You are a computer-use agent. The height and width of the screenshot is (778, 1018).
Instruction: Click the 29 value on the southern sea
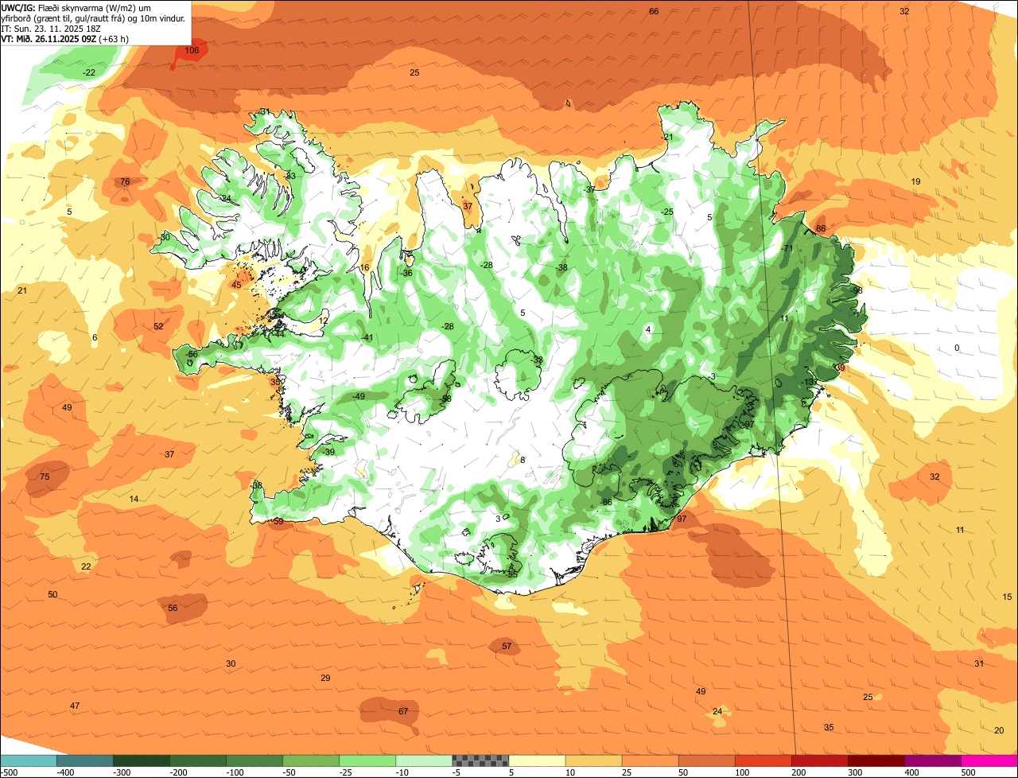(x=325, y=678)
